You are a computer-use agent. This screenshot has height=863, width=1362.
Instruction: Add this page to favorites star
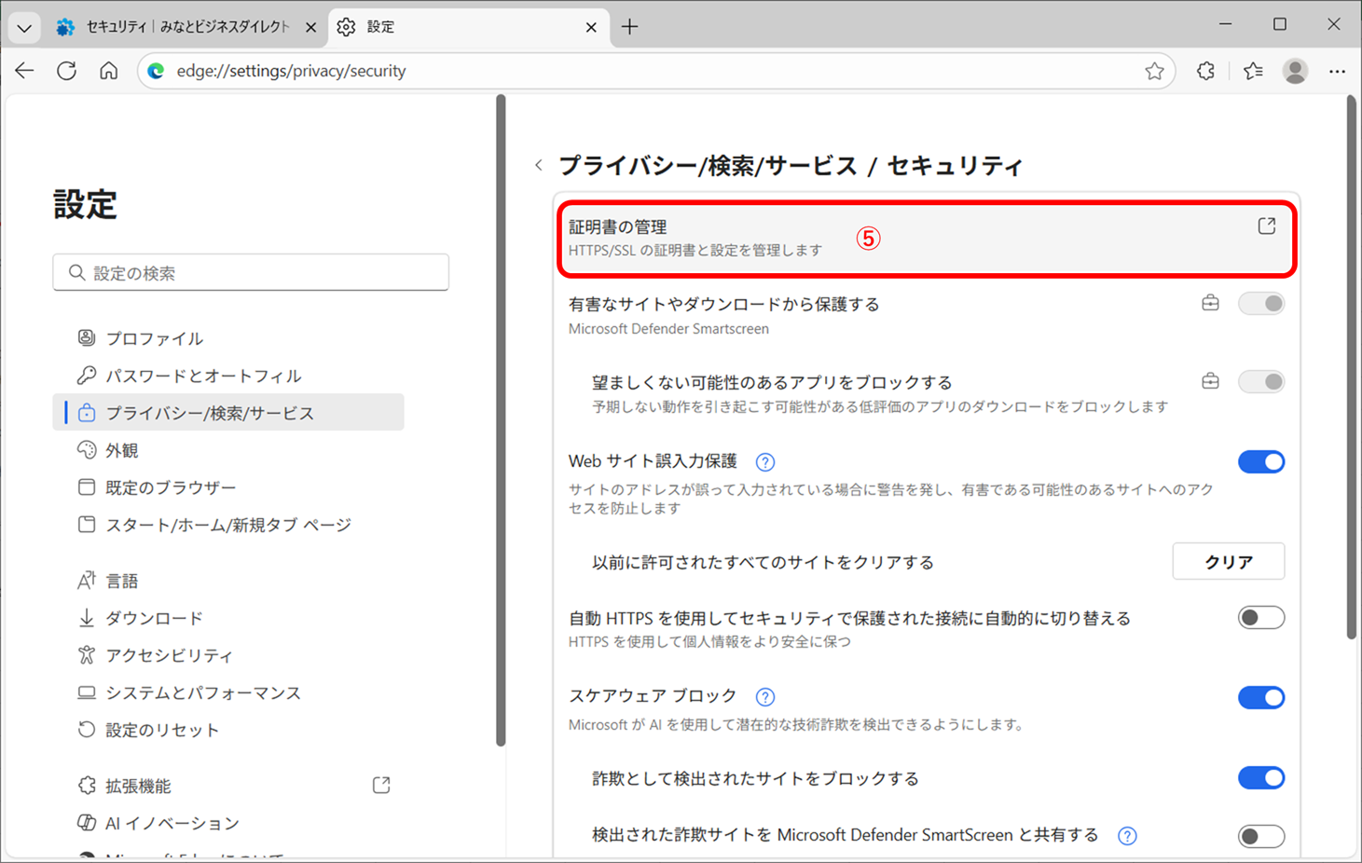click(x=1154, y=71)
